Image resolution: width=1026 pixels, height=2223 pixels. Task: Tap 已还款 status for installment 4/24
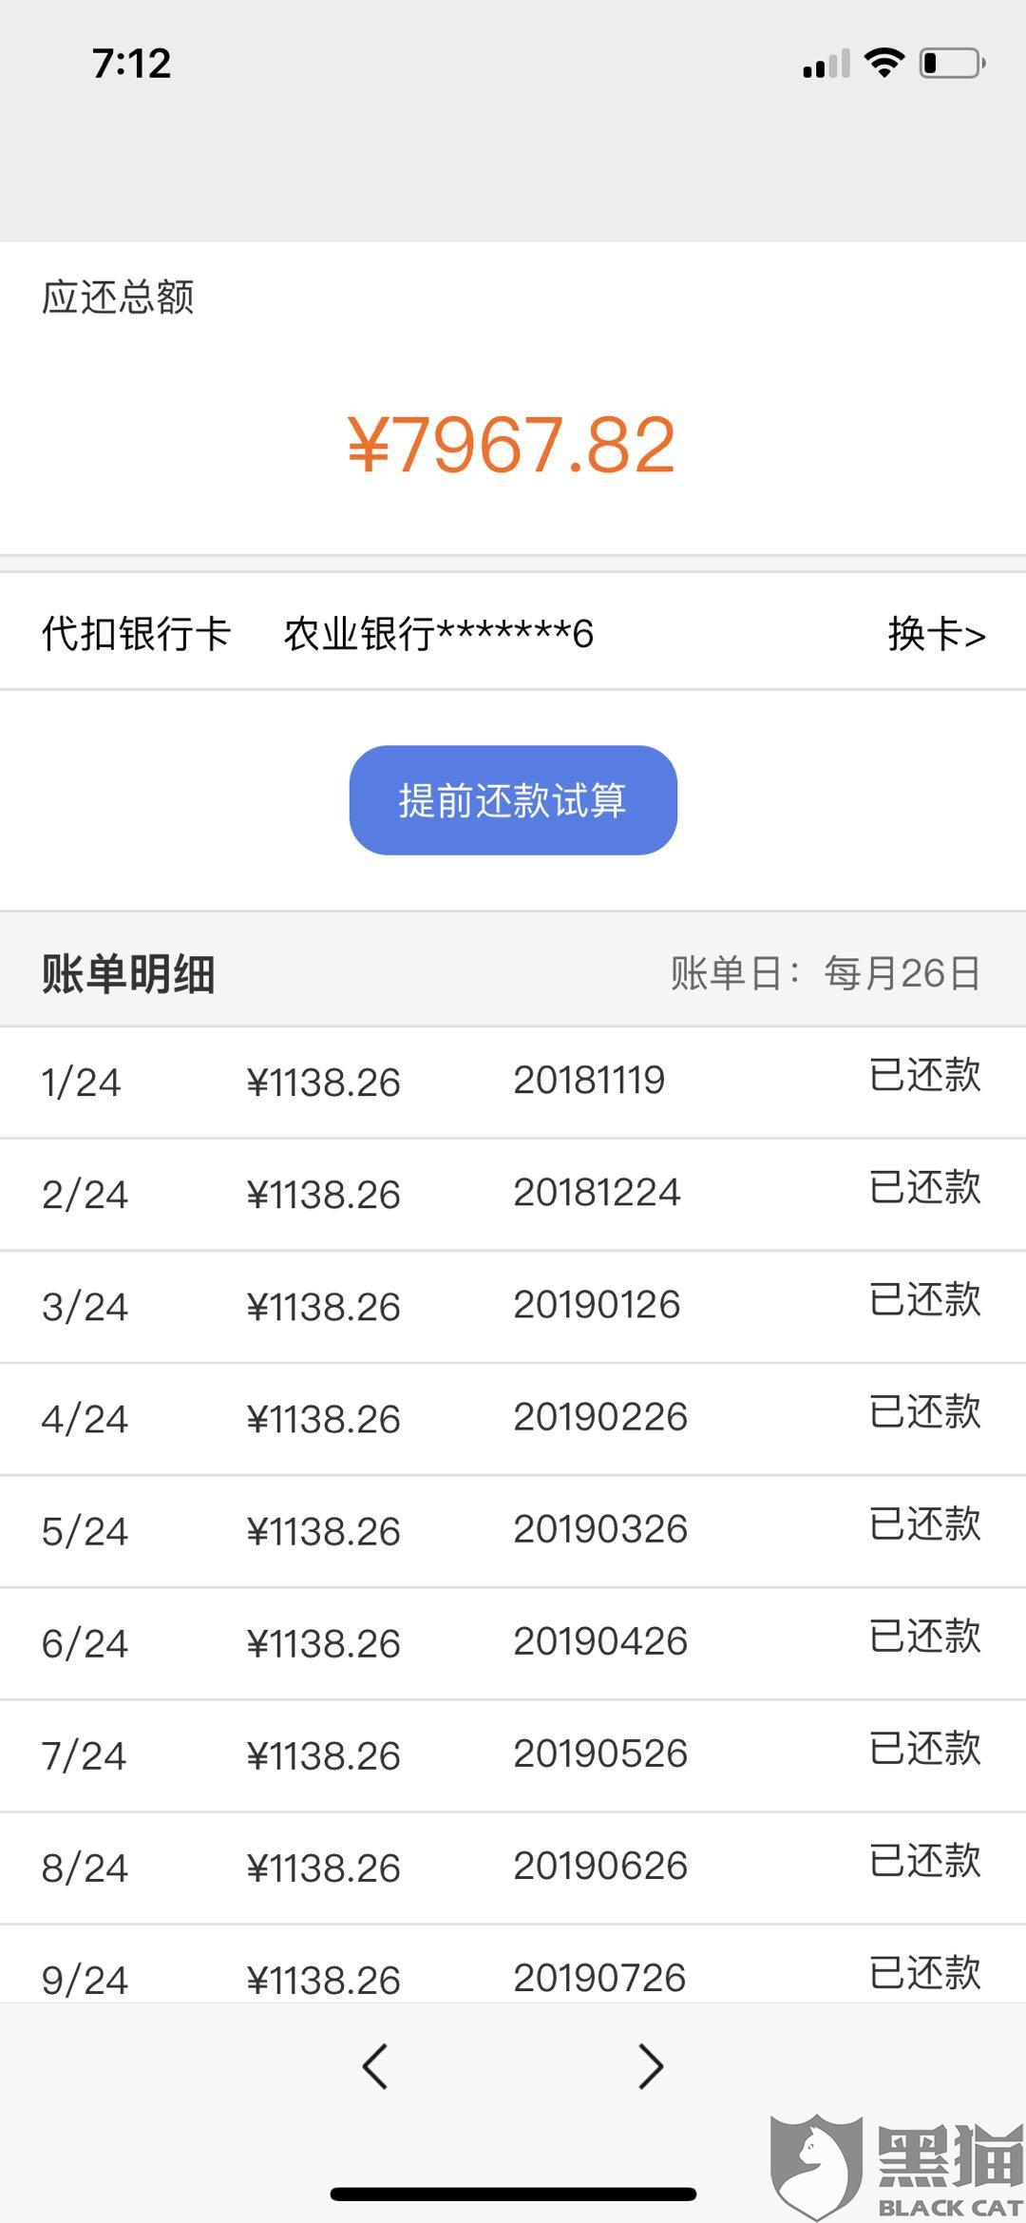(925, 1414)
